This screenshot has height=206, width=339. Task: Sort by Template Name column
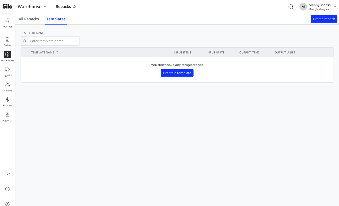(x=45, y=52)
